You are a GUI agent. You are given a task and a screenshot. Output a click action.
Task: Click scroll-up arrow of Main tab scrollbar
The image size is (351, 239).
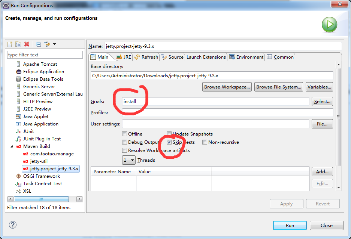click(339, 65)
